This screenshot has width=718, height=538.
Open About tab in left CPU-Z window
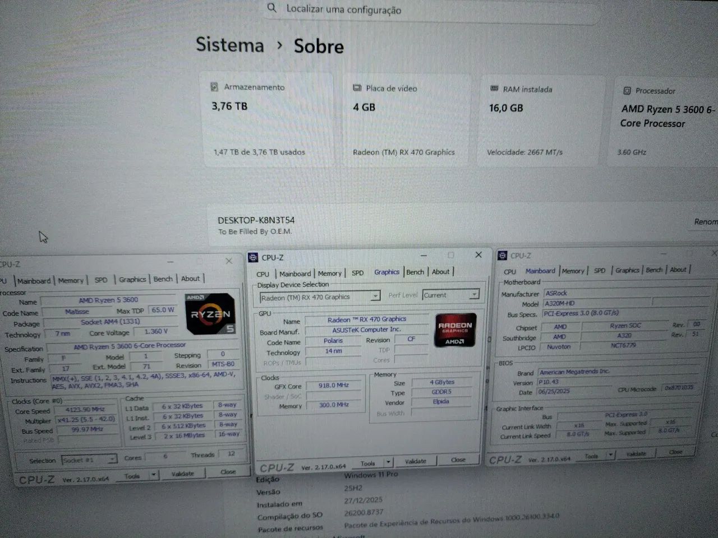191,279
